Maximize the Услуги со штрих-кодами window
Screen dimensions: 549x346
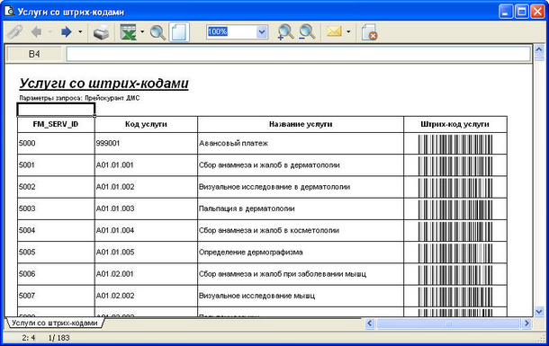[x=522, y=12]
